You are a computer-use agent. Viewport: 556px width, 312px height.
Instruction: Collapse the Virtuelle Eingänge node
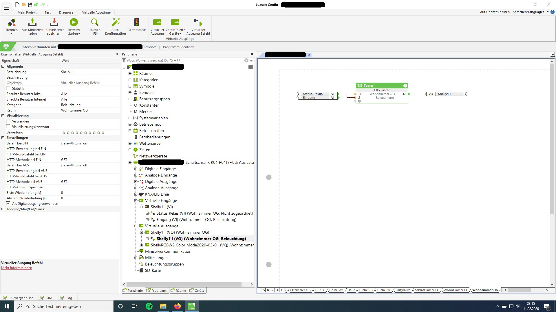click(x=136, y=201)
